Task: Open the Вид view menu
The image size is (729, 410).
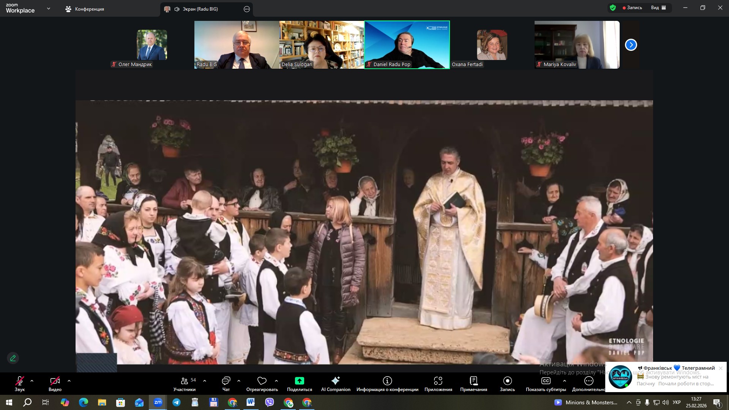Action: point(658,8)
